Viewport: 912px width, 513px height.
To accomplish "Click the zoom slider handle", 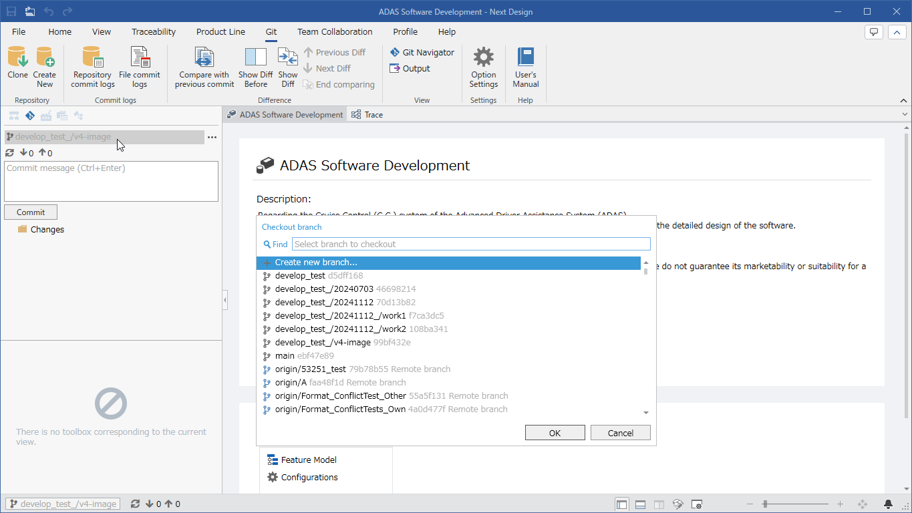I will 765,504.
